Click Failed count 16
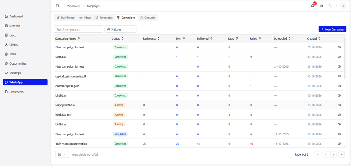351x166 pixels. [x=251, y=144]
